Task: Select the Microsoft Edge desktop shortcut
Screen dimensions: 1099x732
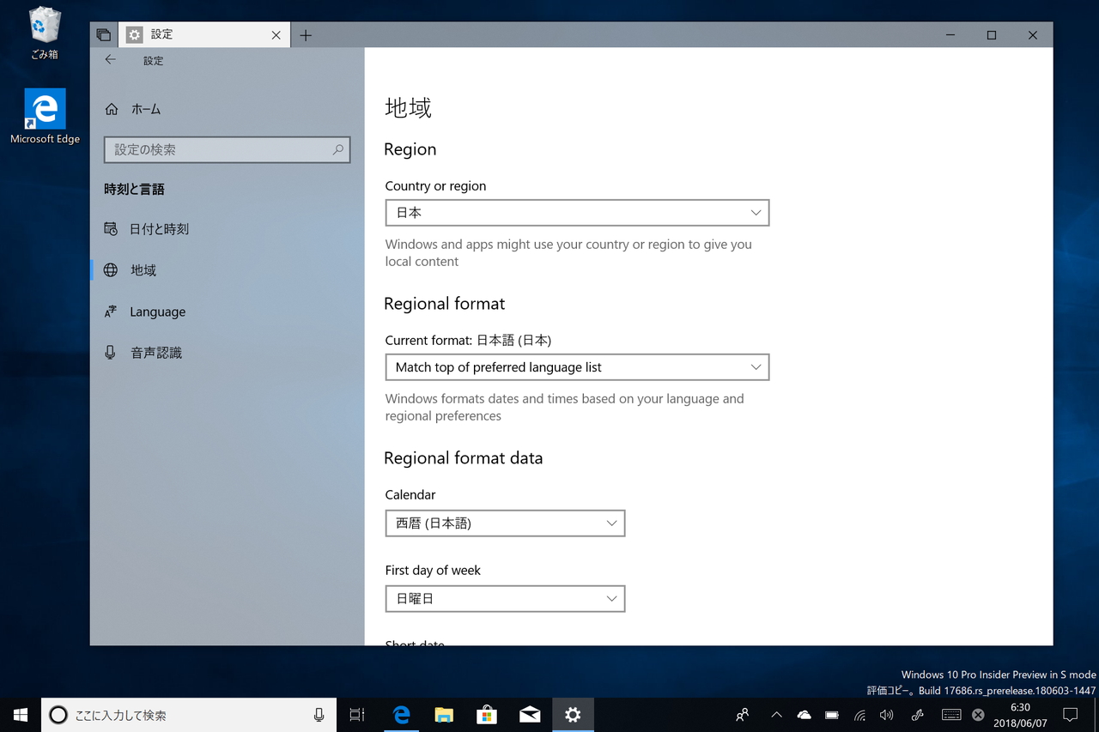Action: (x=45, y=117)
